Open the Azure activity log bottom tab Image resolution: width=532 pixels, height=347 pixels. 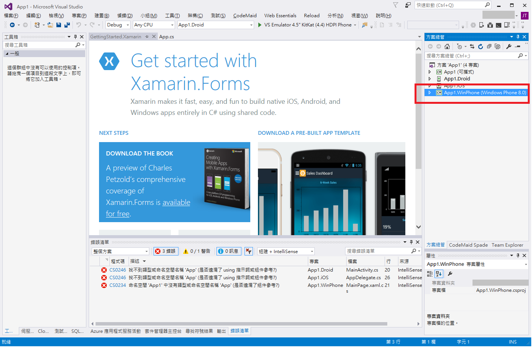click(x=116, y=331)
